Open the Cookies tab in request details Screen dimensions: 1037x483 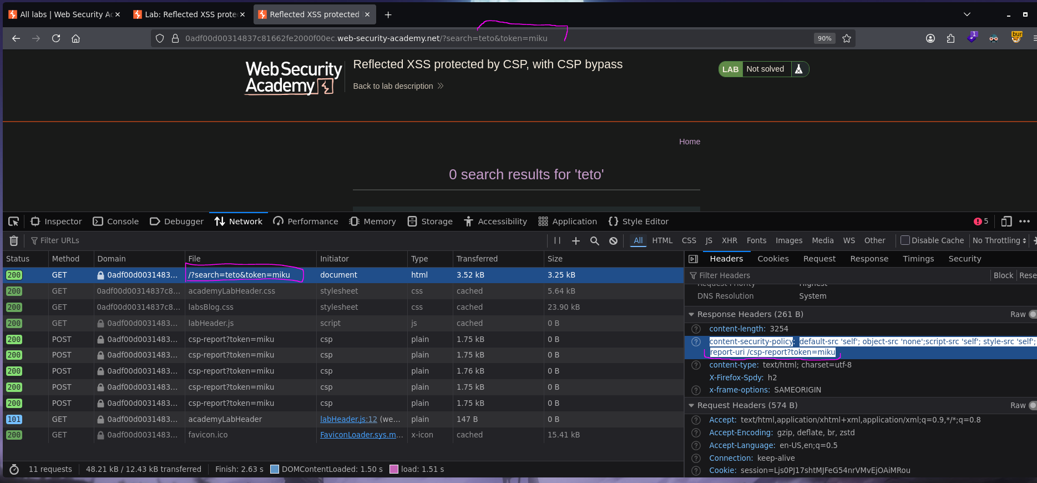(x=773, y=259)
